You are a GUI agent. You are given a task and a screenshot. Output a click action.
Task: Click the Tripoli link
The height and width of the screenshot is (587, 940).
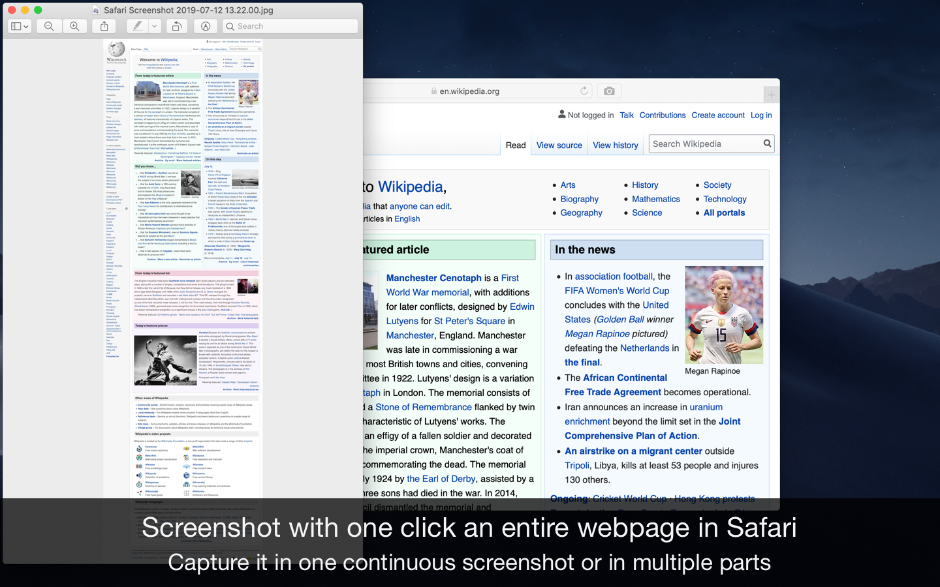[577, 466]
